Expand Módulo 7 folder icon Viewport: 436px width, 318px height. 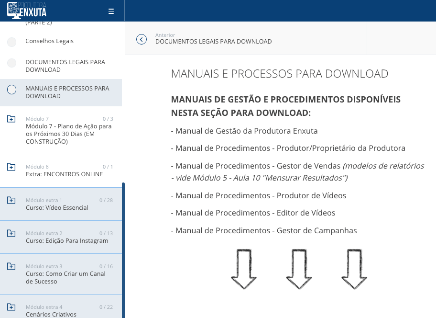point(11,119)
